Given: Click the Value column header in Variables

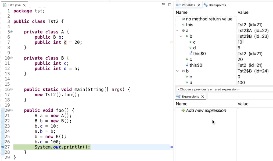Looking at the screenshot, I should 243,12.
